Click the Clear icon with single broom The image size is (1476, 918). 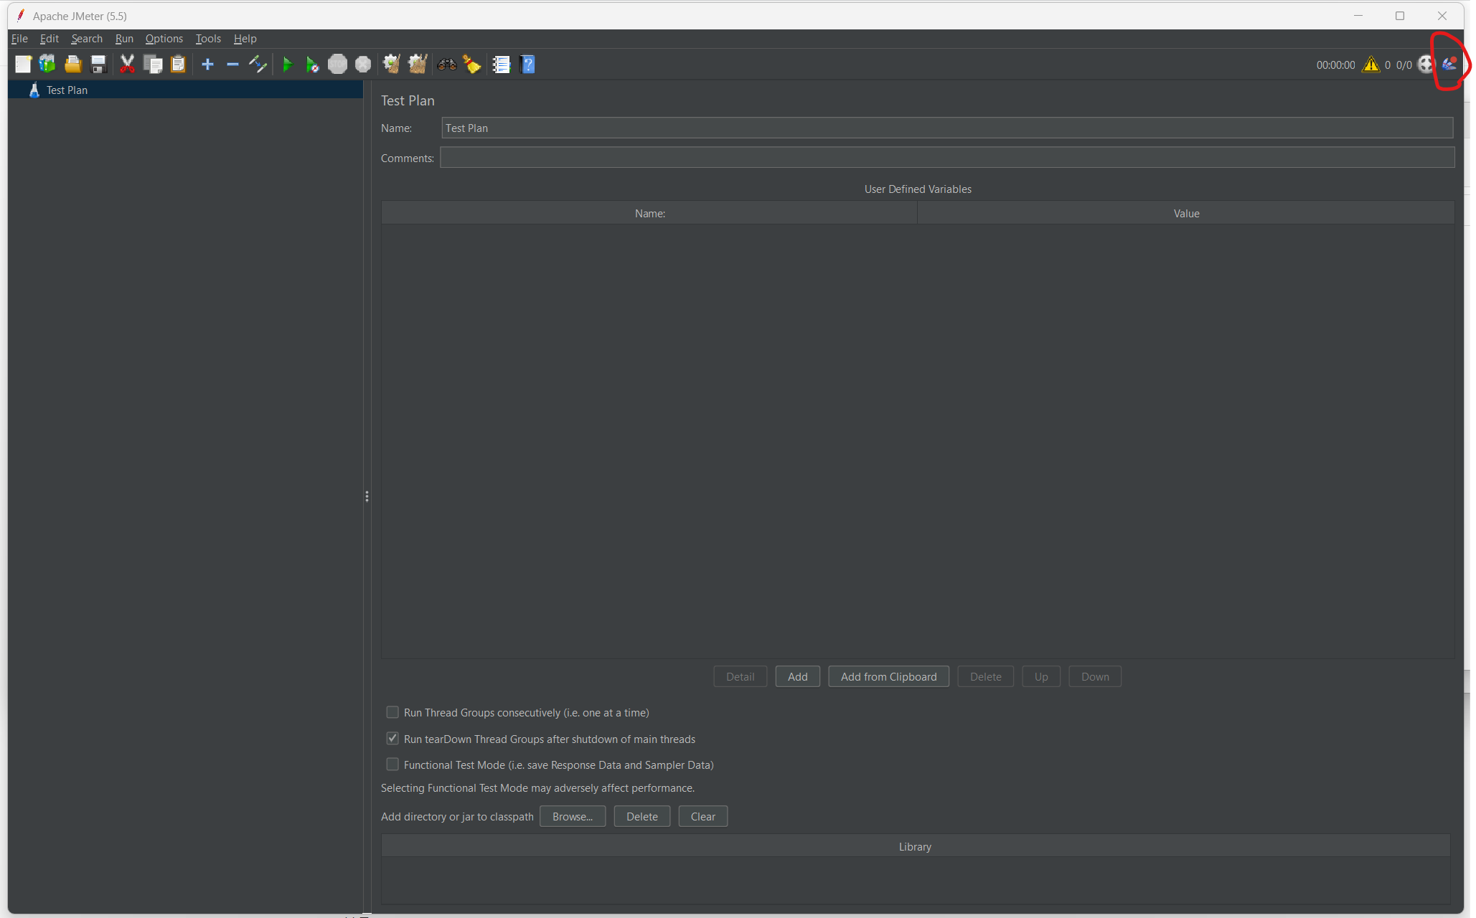[x=391, y=65]
